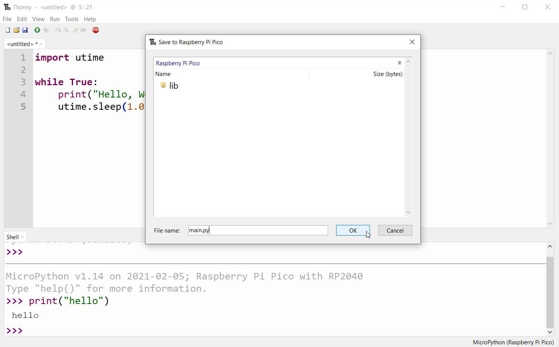The width and height of the screenshot is (559, 347).
Task: Open the hamburger menu in the save dialog
Action: [400, 63]
